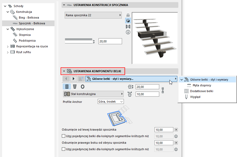Select Bieg - Belkowa tree item
This screenshot has width=237, height=157.
29,18
